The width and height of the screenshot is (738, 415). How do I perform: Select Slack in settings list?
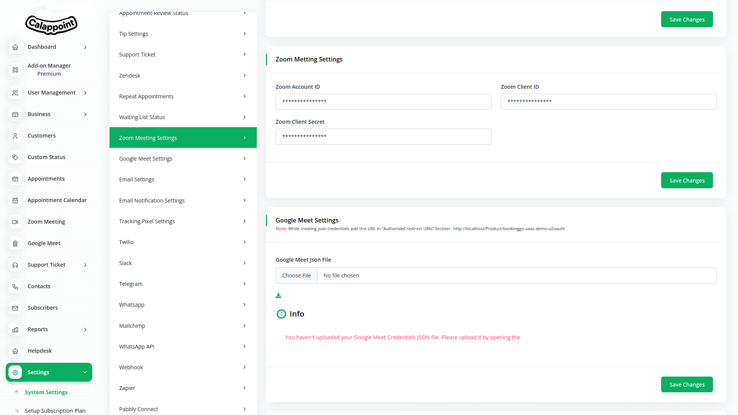[183, 263]
